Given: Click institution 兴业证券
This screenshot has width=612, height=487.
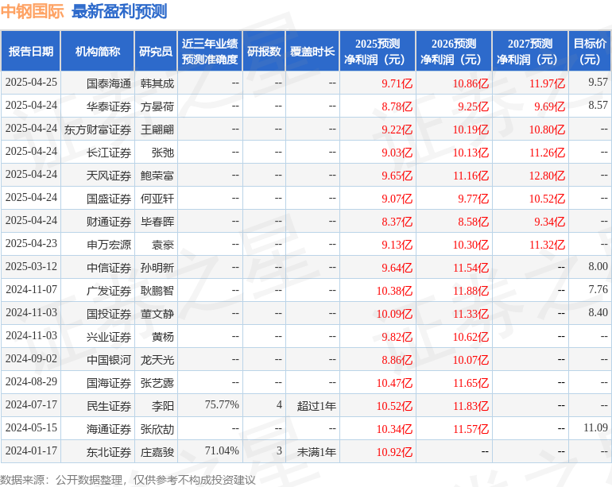Looking at the screenshot, I should [109, 337].
